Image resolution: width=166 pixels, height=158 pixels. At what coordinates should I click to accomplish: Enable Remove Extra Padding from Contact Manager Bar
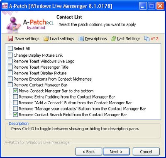(x=15, y=97)
